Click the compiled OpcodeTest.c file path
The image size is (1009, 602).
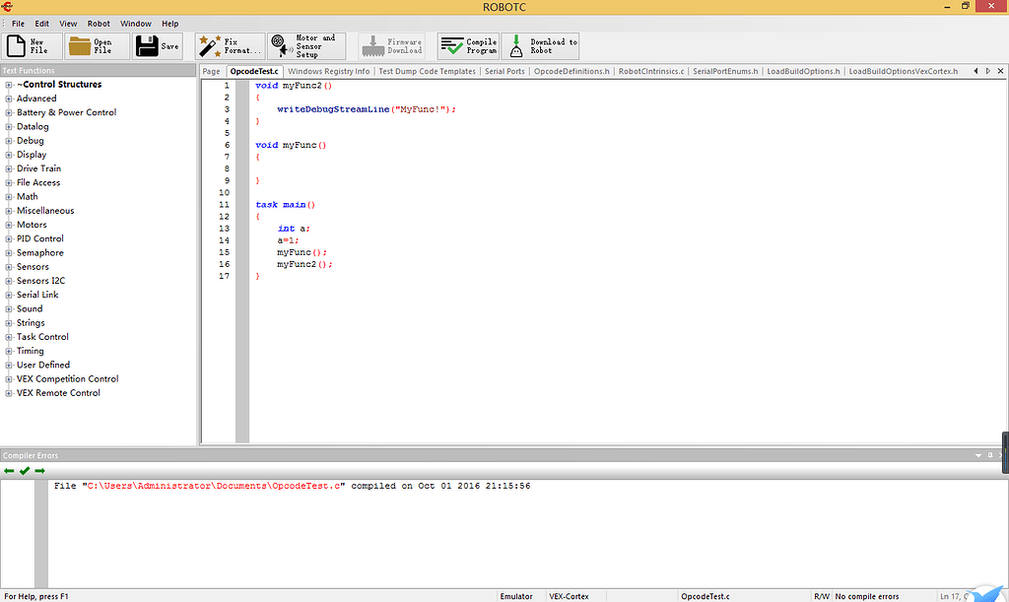pyautogui.click(x=214, y=486)
